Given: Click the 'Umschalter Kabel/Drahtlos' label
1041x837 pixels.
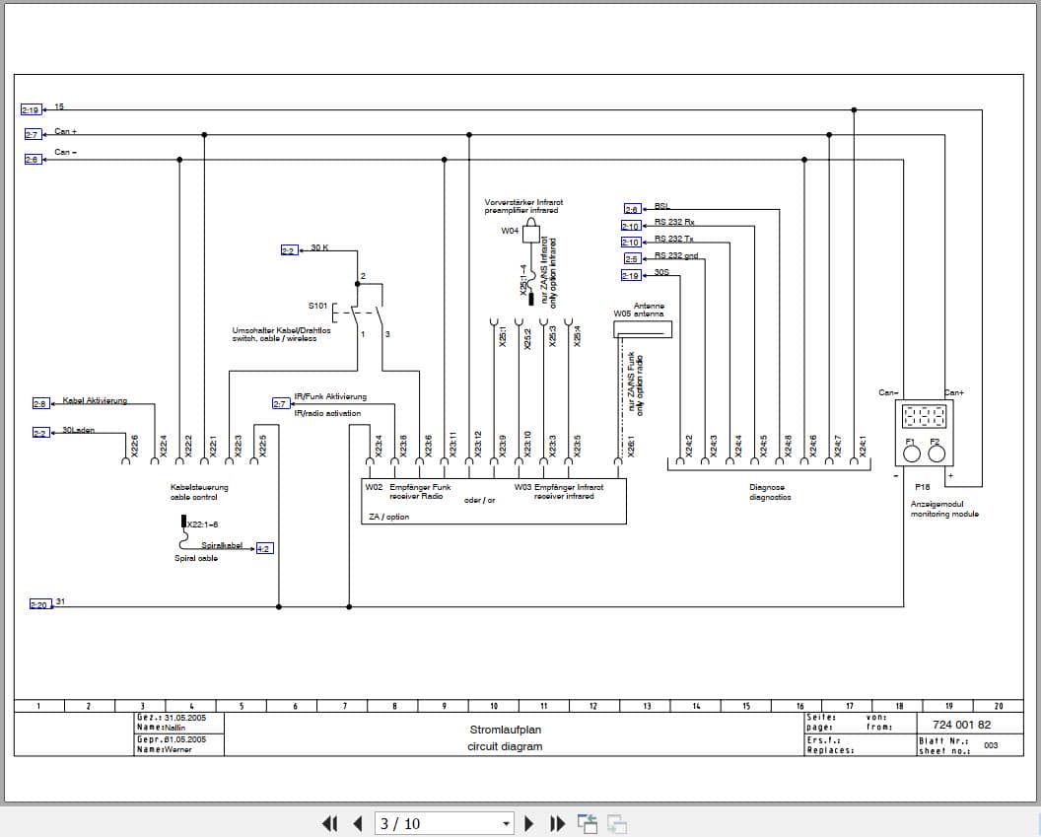Looking at the screenshot, I should click(282, 330).
